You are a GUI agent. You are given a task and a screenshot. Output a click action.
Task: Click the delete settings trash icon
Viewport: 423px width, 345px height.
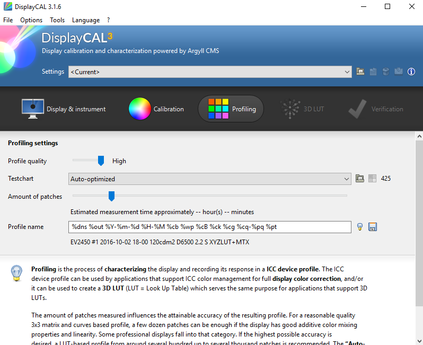pos(386,72)
